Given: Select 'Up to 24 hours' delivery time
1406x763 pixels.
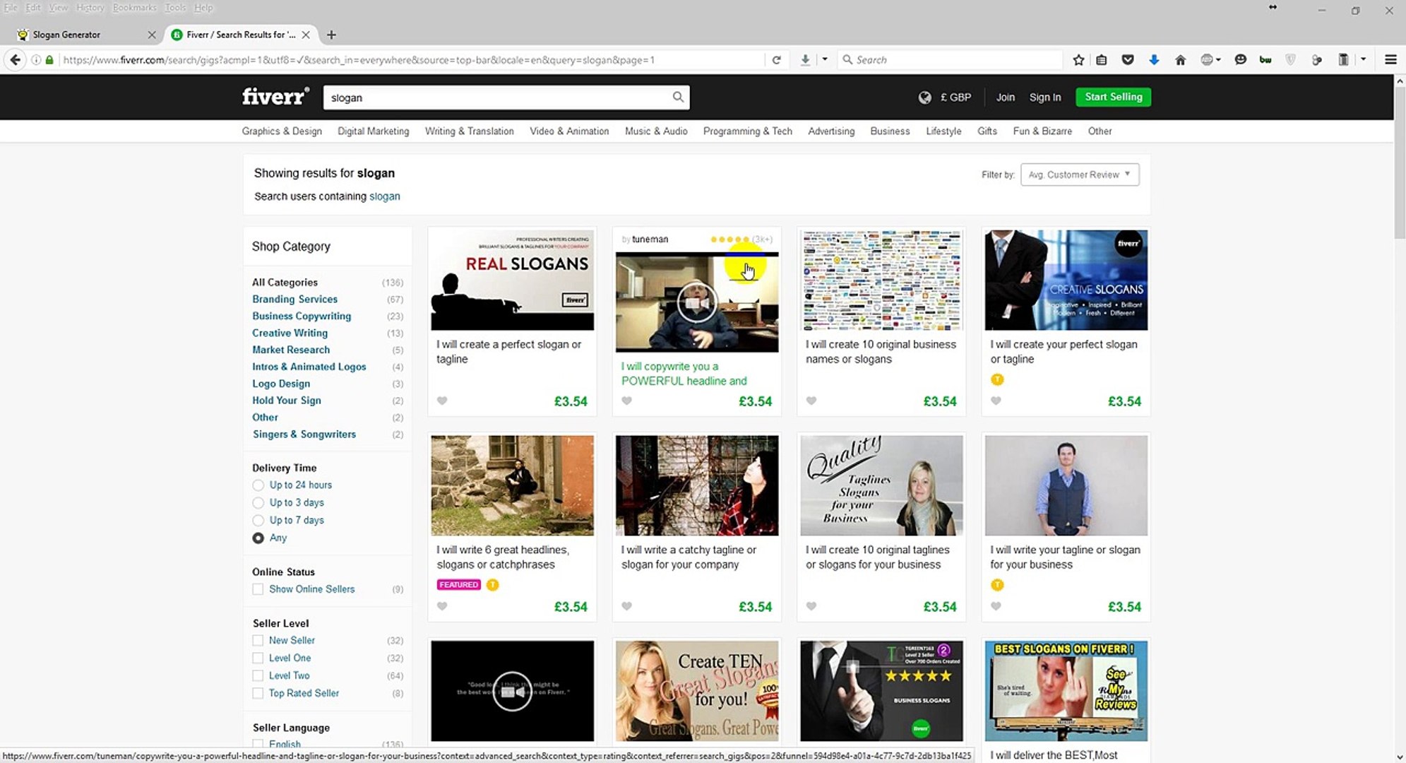Looking at the screenshot, I should [x=258, y=485].
